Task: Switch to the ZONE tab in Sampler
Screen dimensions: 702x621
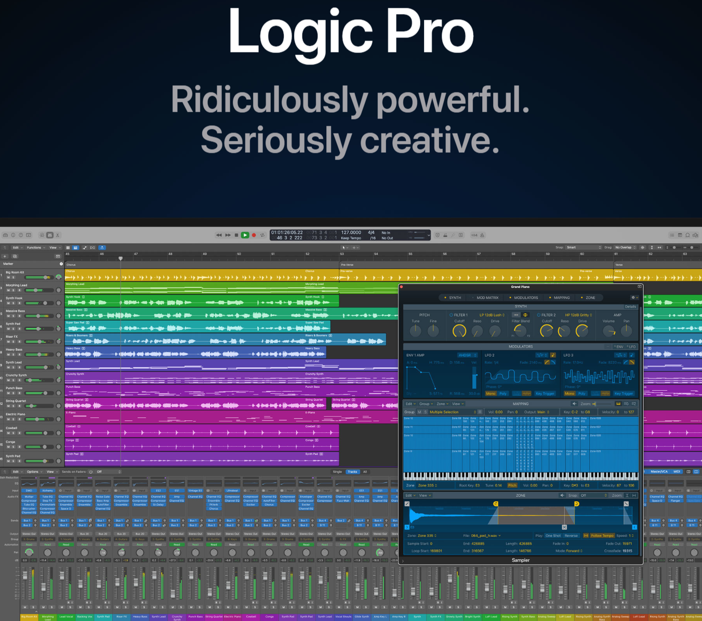Action: pyautogui.click(x=589, y=298)
